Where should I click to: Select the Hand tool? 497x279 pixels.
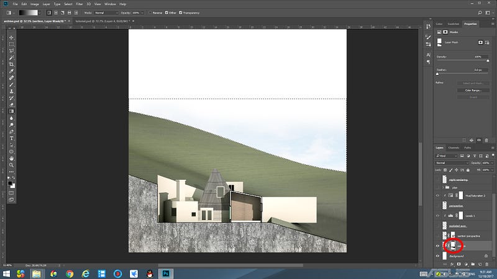point(11,159)
